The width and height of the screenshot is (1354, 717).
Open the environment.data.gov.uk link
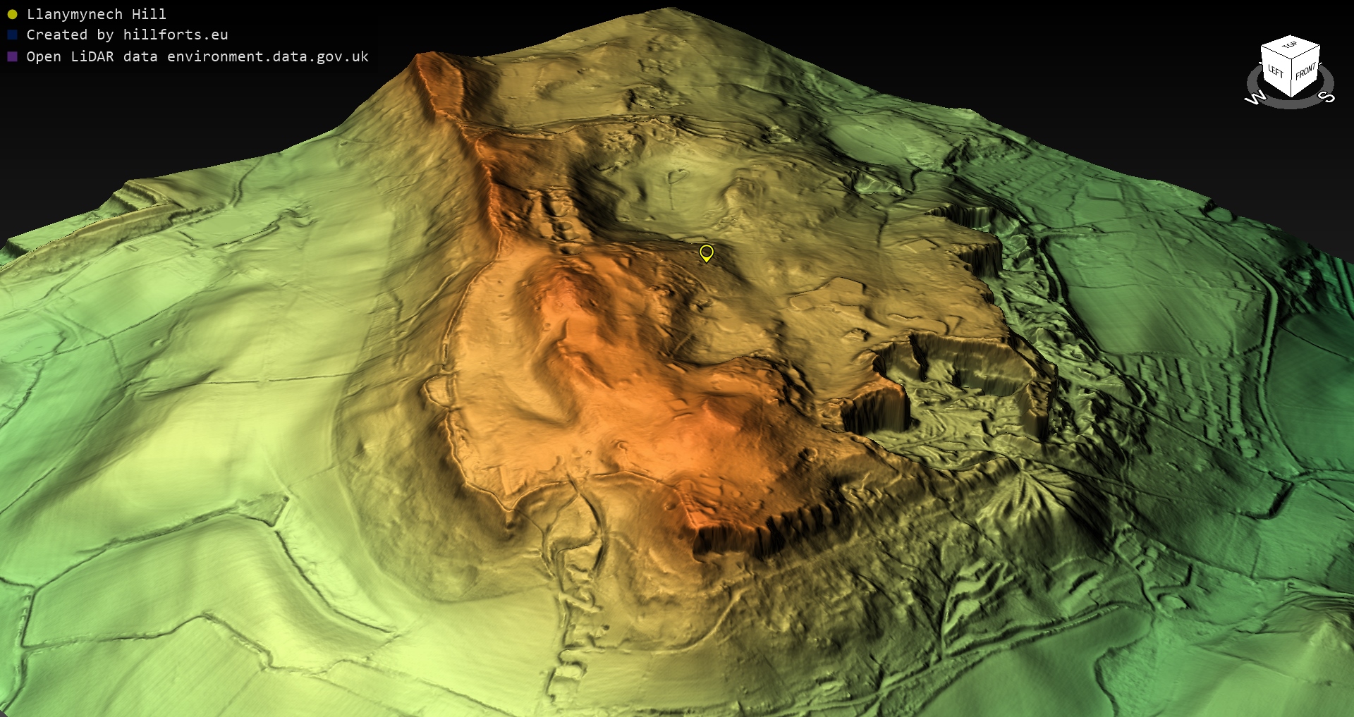tap(267, 56)
